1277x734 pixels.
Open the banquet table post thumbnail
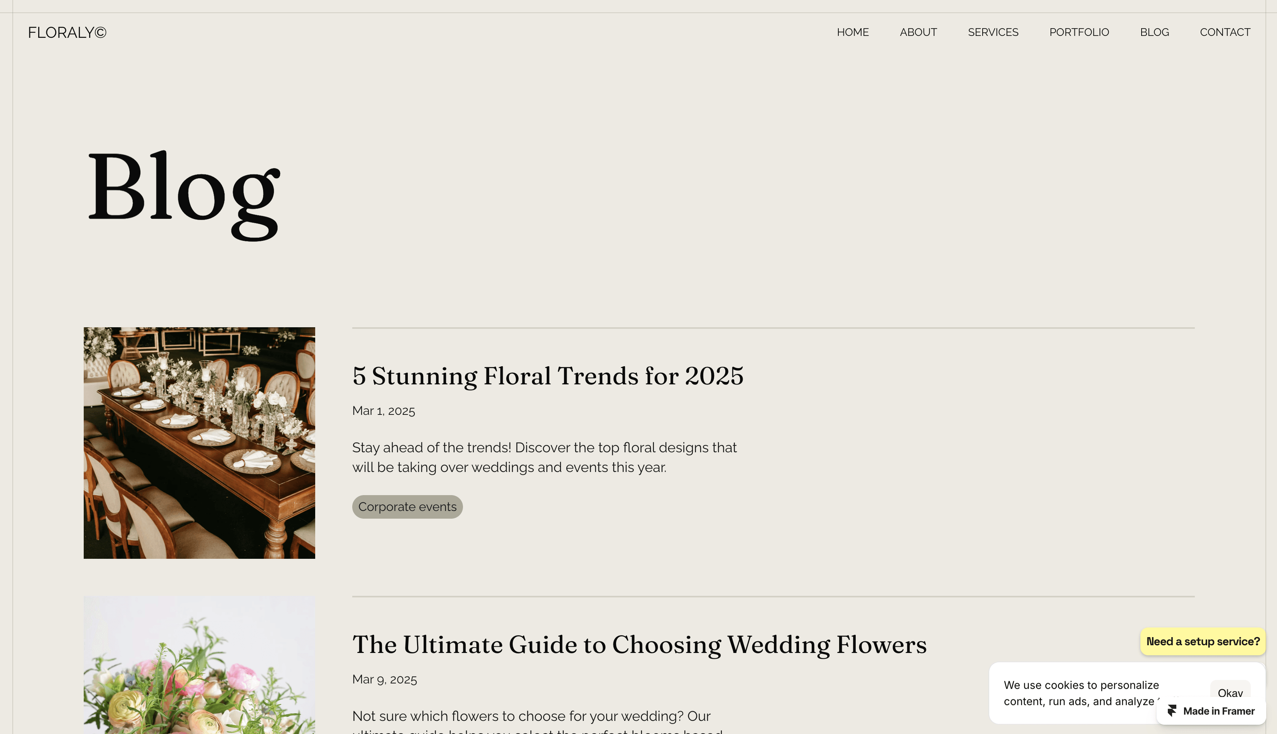coord(199,443)
